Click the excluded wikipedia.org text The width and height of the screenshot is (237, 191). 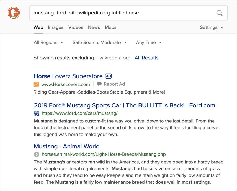(x=115, y=58)
